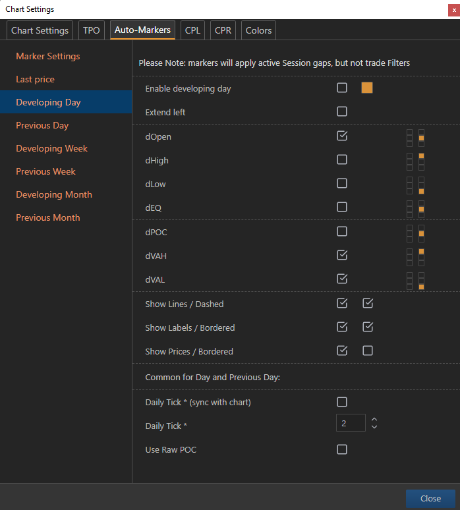Select middle cell of dHigh's left position stack
This screenshot has height=510, width=460.
click(x=409, y=162)
